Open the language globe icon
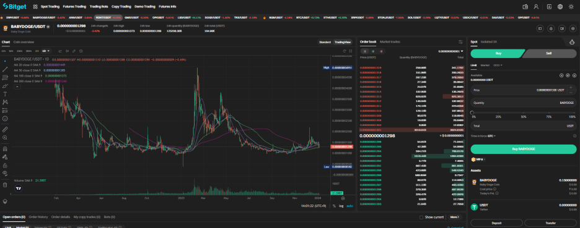 pos(560,7)
